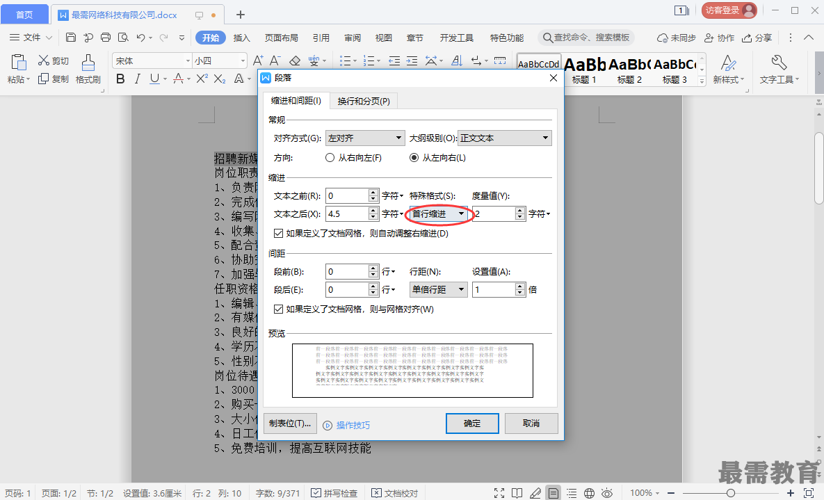Click the Cut (剪切) scissors icon

44,61
